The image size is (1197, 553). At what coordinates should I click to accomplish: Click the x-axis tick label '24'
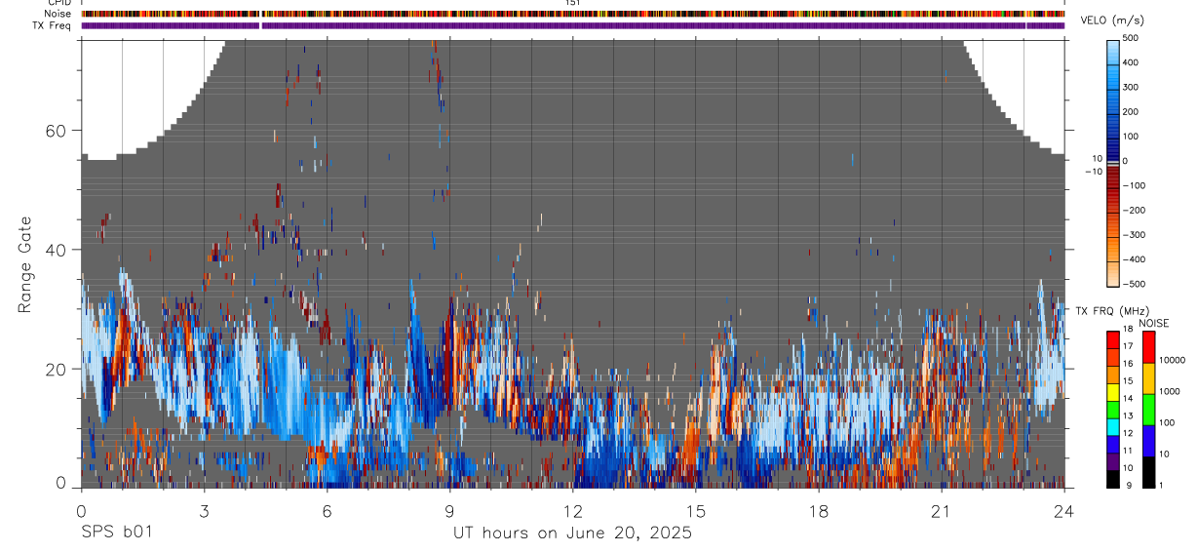point(1063,510)
